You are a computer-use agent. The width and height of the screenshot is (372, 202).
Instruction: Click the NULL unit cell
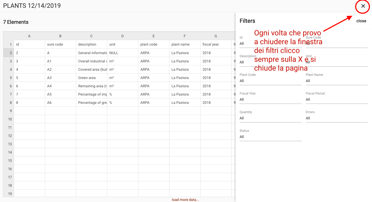coord(123,53)
